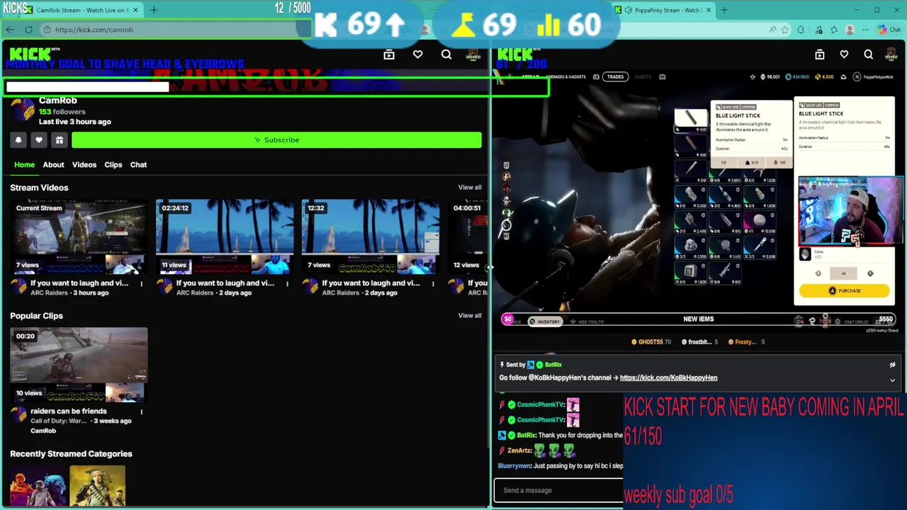
Task: Click the Kick logo on the CamRob page
Action: click(x=30, y=54)
